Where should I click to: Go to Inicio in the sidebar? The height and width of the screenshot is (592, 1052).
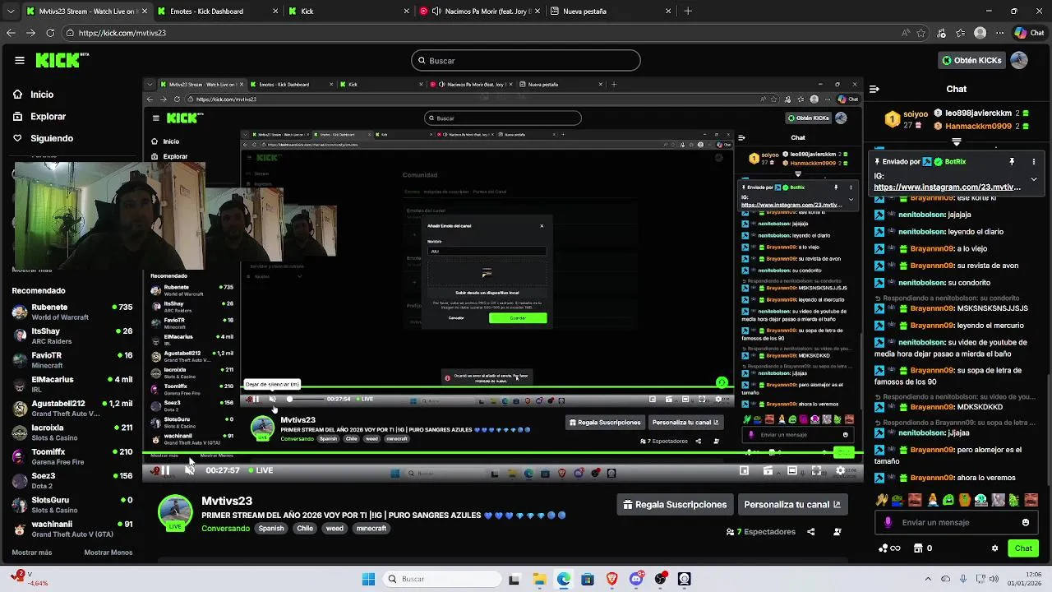pos(42,95)
